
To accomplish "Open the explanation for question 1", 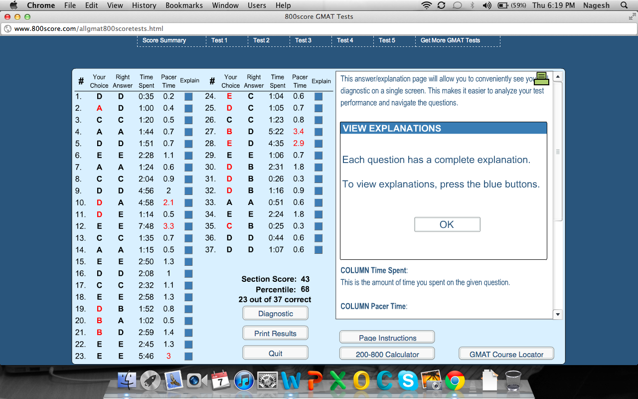I will click(188, 96).
